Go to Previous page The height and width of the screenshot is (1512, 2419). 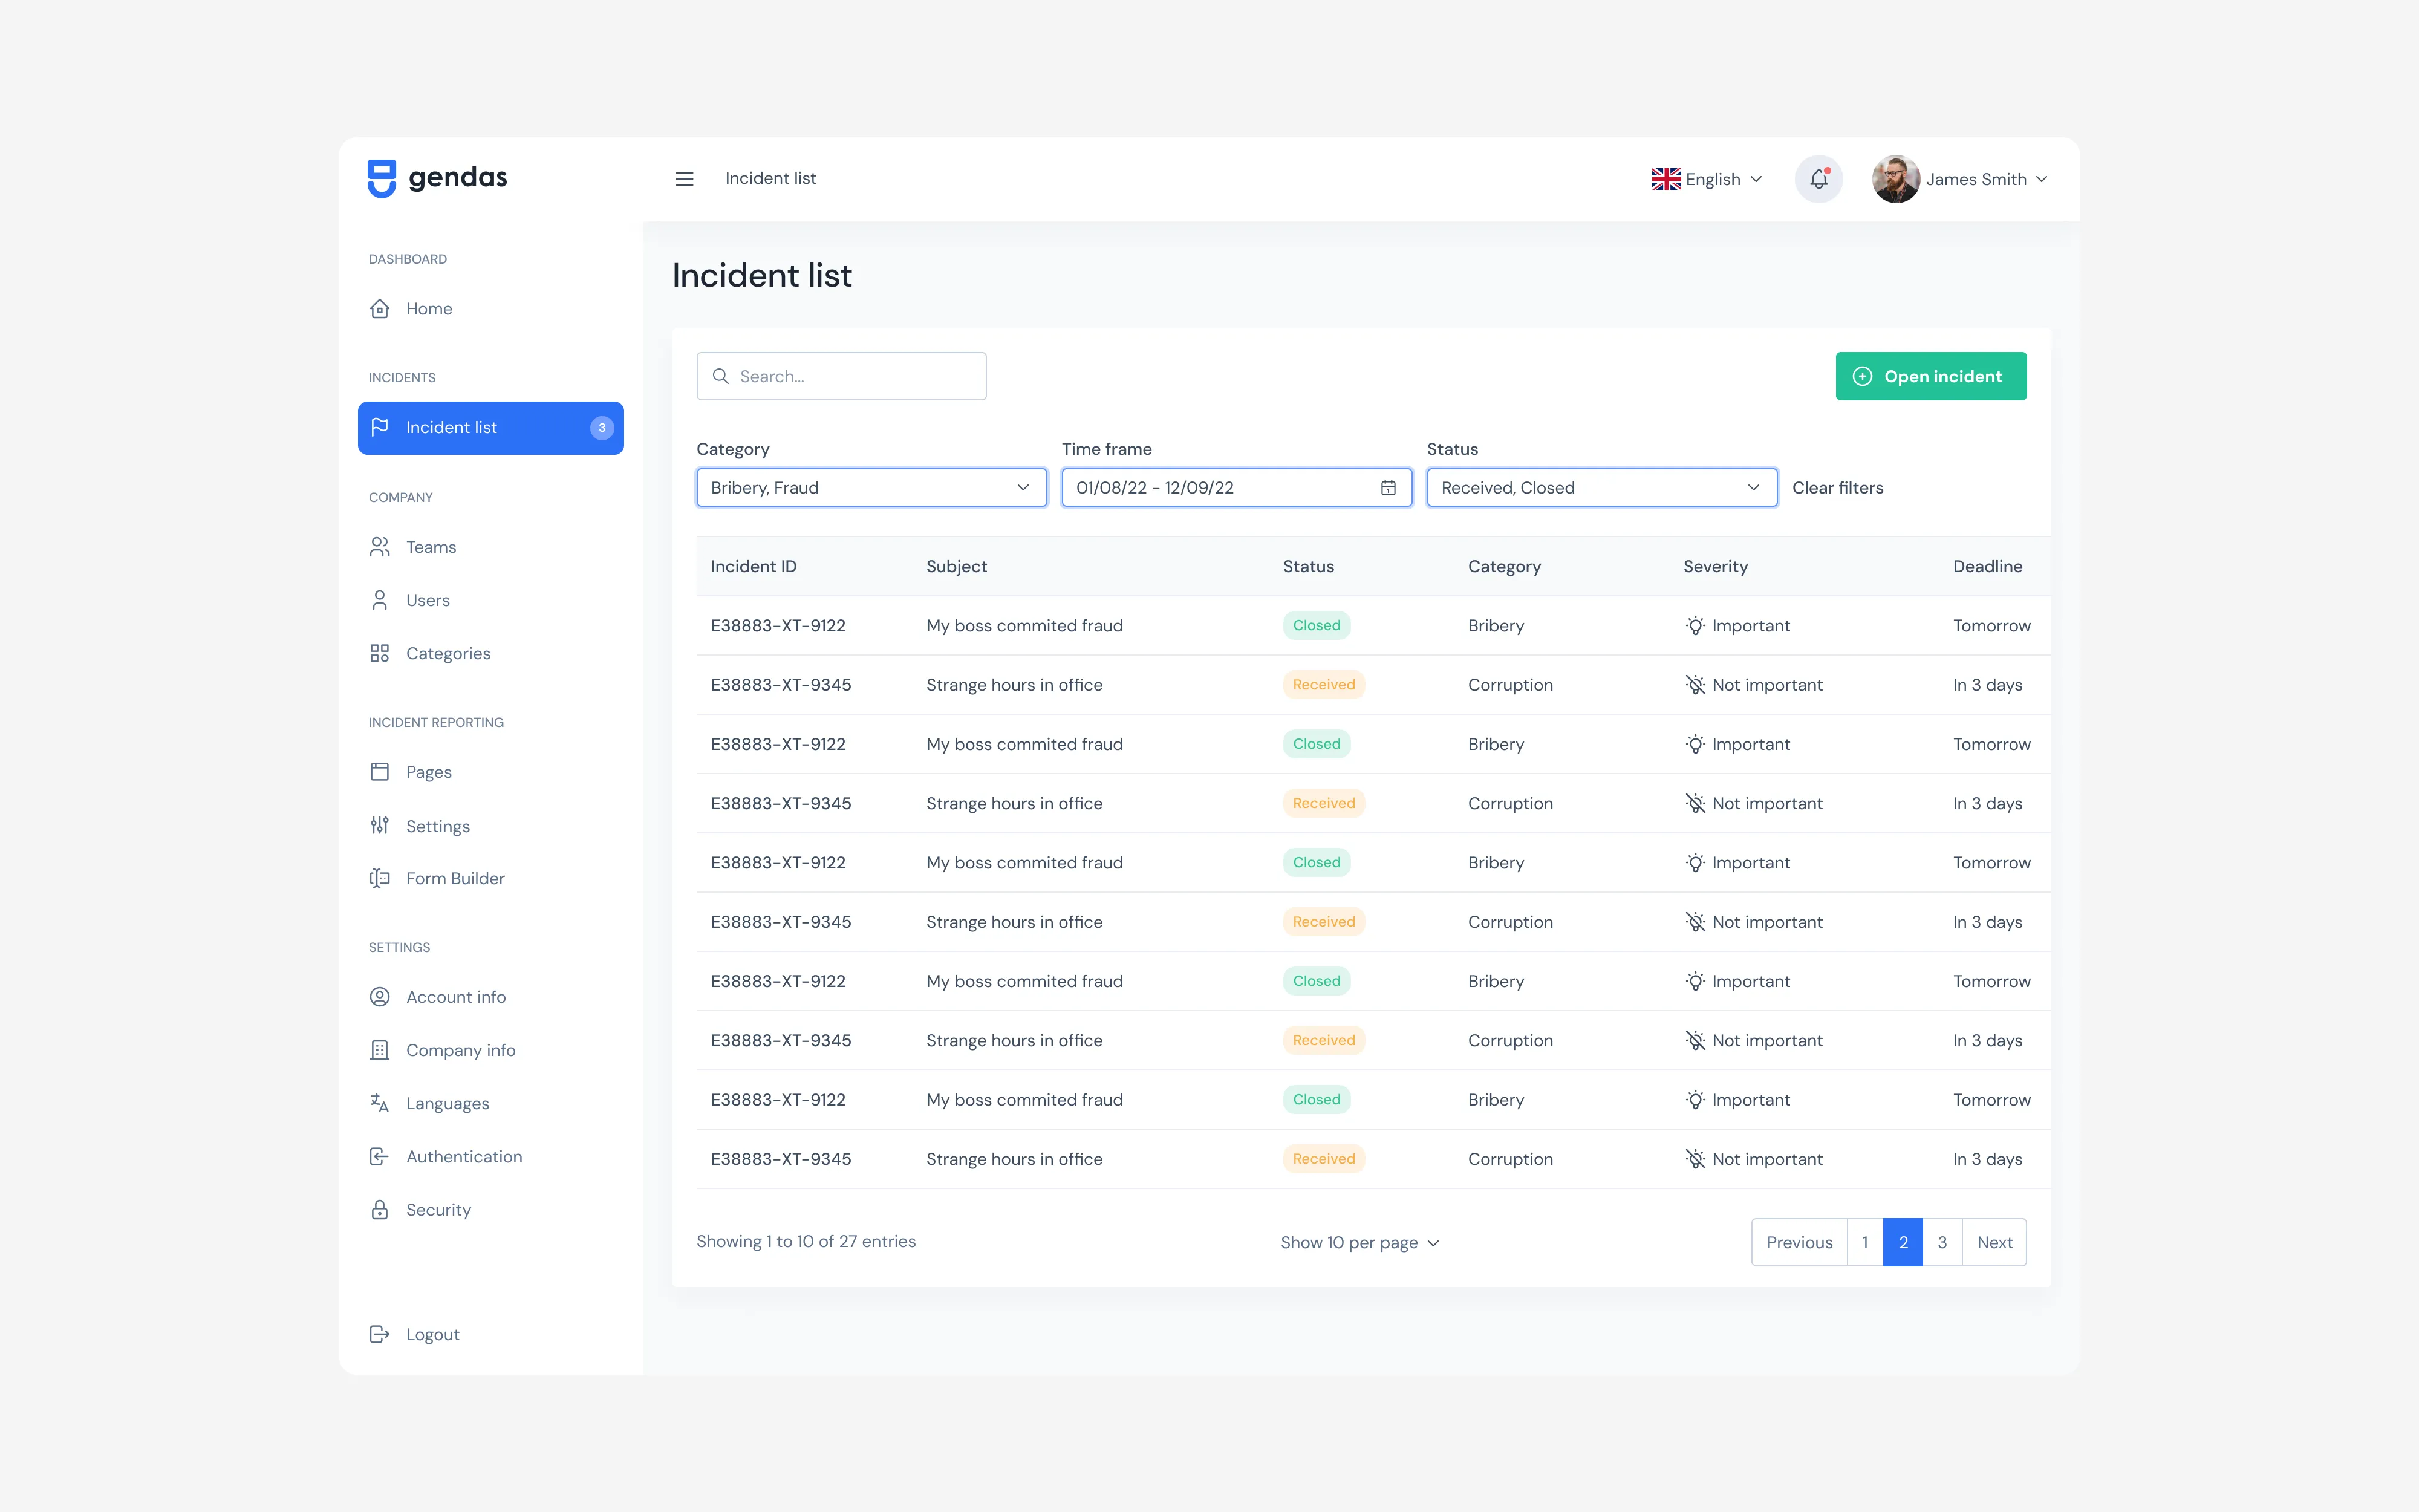pos(1799,1242)
